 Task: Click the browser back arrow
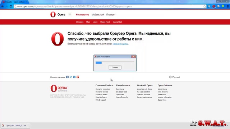coord(3,6)
